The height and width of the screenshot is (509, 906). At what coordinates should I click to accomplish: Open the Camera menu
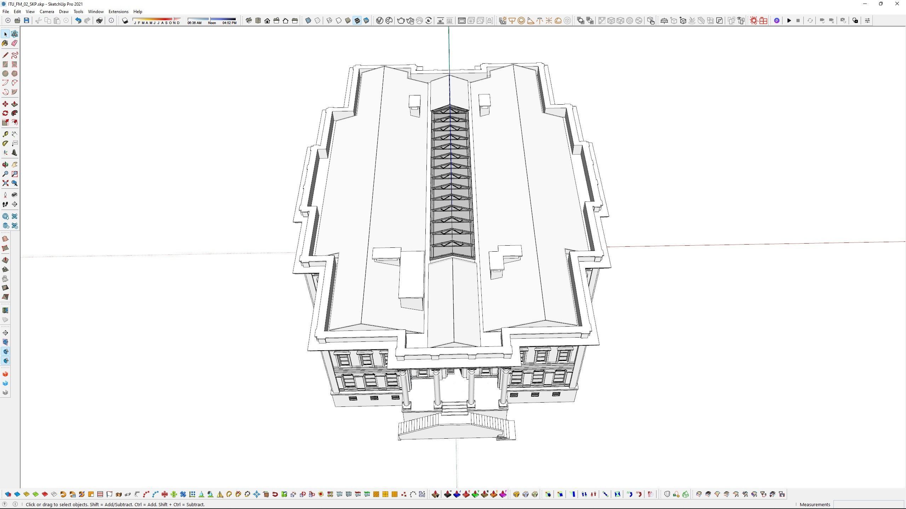click(x=47, y=12)
